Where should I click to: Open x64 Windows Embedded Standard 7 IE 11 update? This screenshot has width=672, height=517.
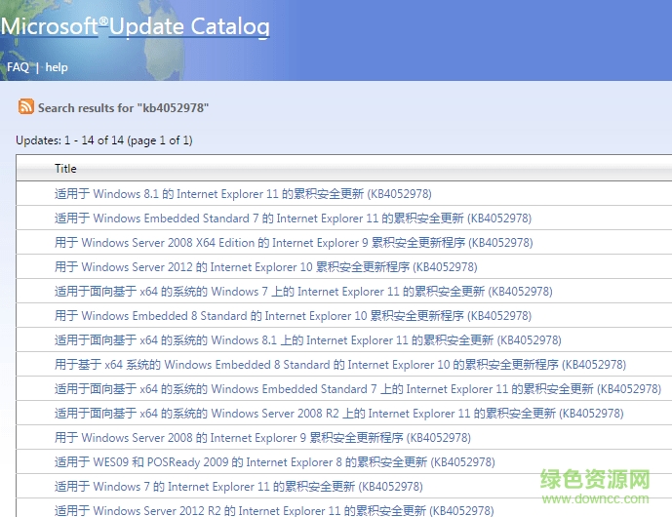click(358, 389)
